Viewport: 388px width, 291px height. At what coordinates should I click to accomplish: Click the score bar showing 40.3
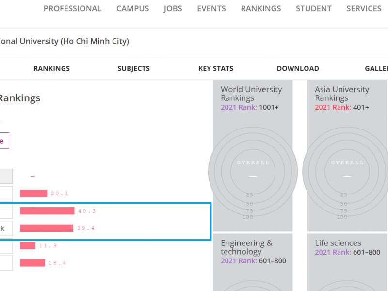[x=47, y=211]
